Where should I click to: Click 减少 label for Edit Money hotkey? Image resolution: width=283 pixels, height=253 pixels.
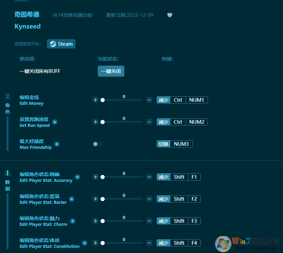tap(164, 100)
